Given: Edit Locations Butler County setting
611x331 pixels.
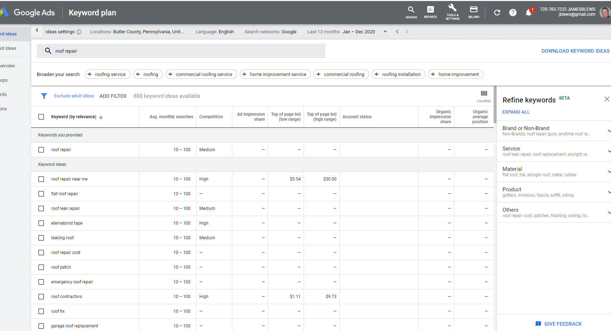Looking at the screenshot, I should [137, 32].
